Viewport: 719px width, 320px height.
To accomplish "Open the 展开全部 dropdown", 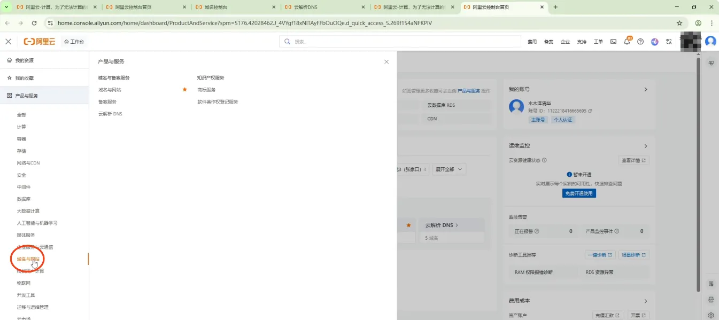I will pyautogui.click(x=449, y=169).
